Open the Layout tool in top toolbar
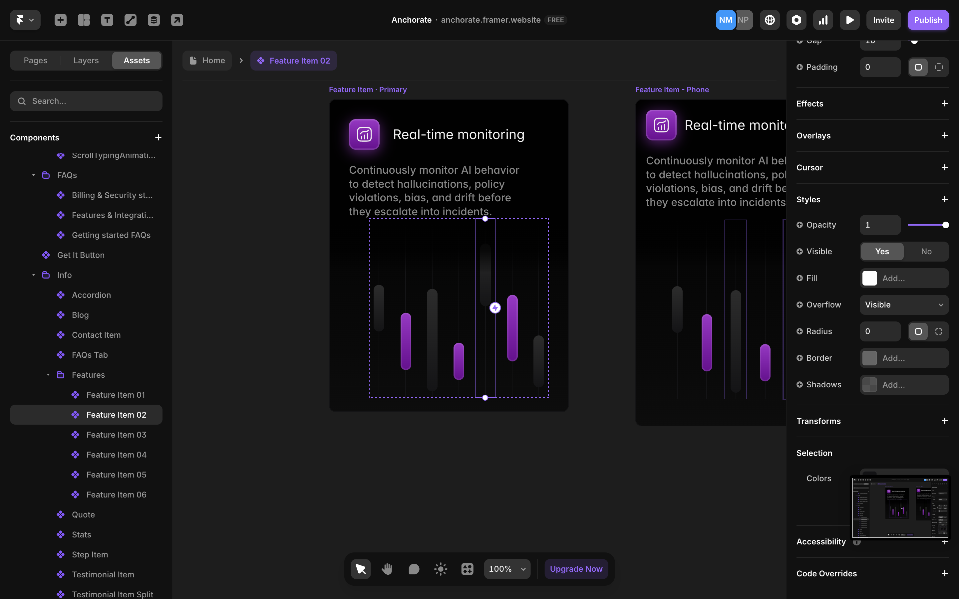The height and width of the screenshot is (599, 959). [84, 20]
